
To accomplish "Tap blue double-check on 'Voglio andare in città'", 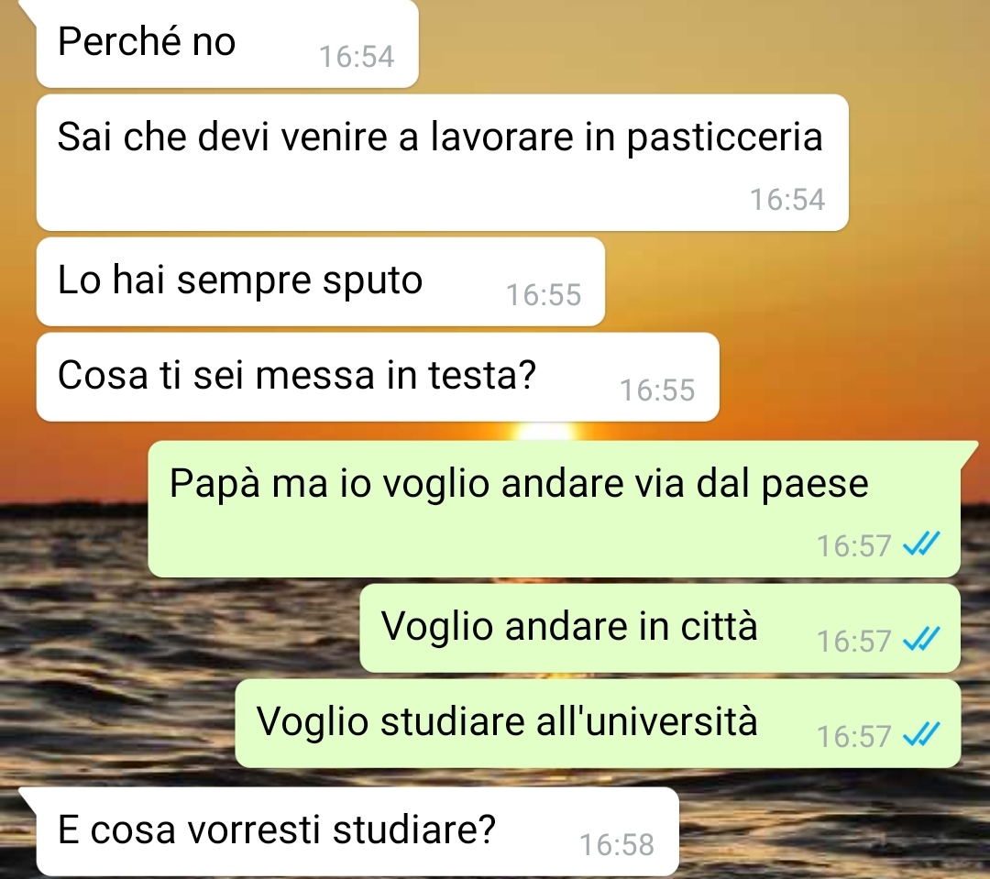I will coord(921,639).
